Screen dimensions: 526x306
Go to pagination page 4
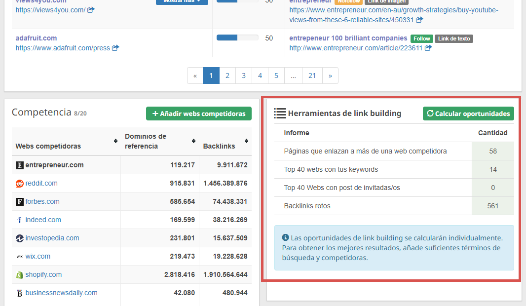point(260,76)
